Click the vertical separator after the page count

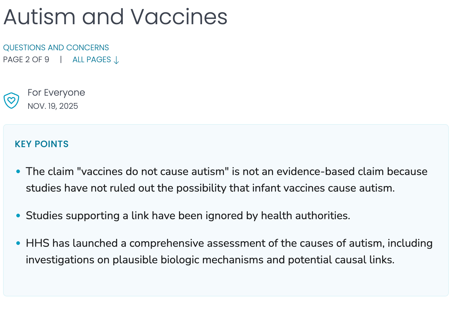click(x=61, y=59)
